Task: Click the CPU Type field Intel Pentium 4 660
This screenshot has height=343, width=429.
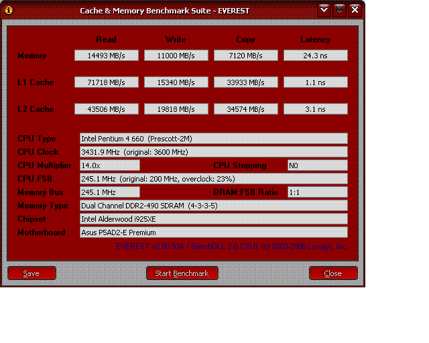Action: coord(214,139)
